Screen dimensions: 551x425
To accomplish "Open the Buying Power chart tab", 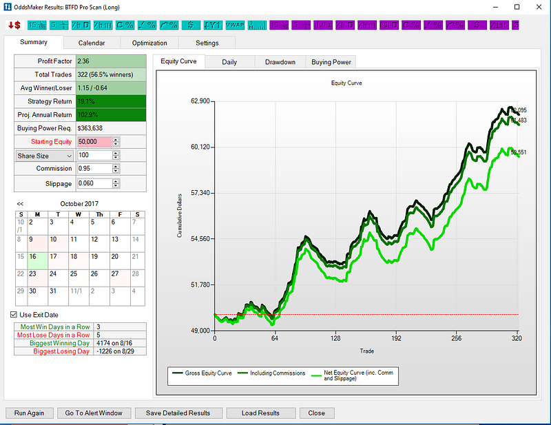I will point(331,62).
